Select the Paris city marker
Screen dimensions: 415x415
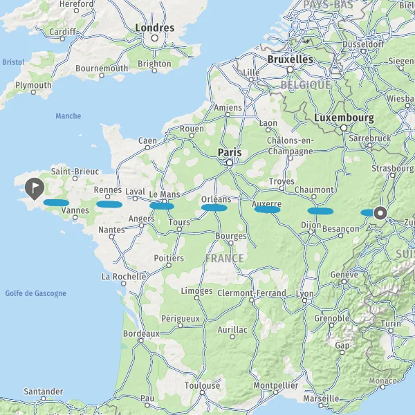[x=230, y=163]
